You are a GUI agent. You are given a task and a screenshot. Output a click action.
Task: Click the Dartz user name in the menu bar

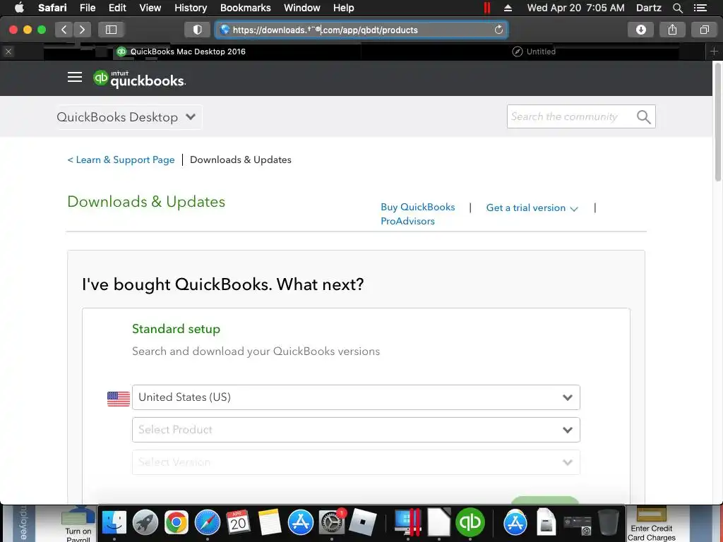click(649, 8)
